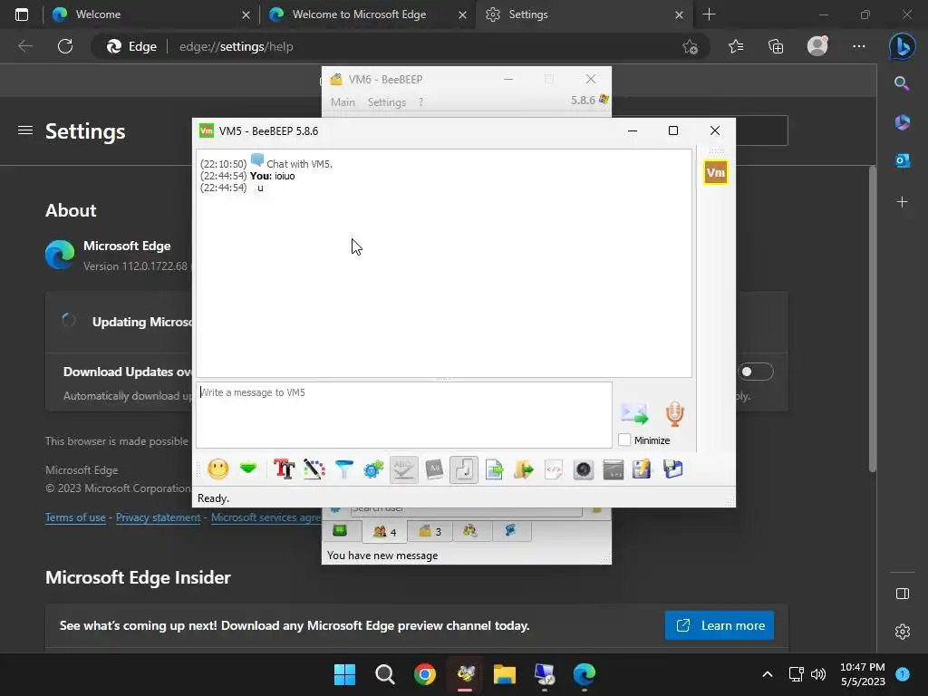Open Google Chrome from the taskbar
The image size is (928, 696).
pyautogui.click(x=424, y=674)
